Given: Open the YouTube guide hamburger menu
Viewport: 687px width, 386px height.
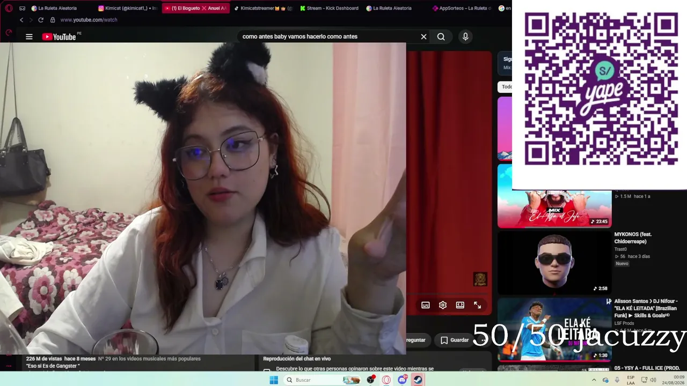Looking at the screenshot, I should pyautogui.click(x=29, y=36).
